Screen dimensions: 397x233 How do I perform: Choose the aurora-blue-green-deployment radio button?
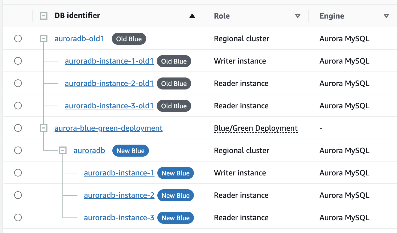click(18, 128)
